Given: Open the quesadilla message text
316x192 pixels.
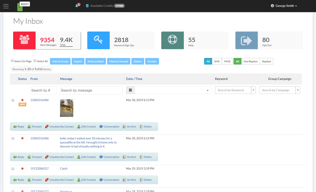Looking at the screenshot, I should pos(88,143).
